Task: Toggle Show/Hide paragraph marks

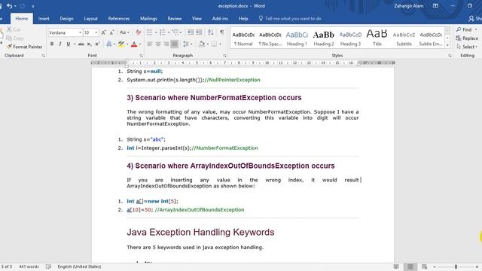Action: [221, 32]
